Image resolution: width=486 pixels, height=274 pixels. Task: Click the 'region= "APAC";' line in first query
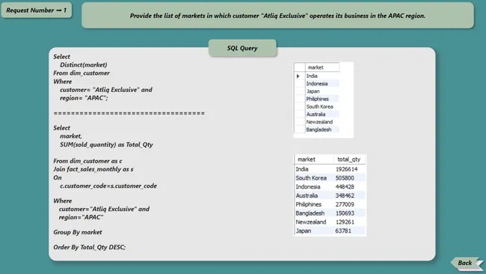84,98
